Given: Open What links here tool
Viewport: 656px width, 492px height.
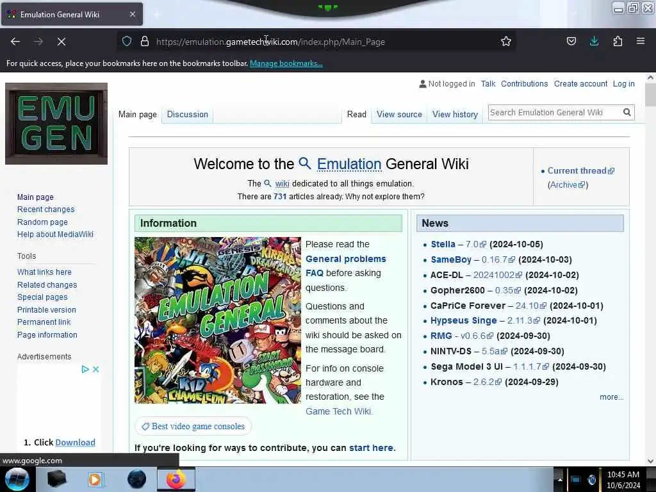Looking at the screenshot, I should click(44, 272).
